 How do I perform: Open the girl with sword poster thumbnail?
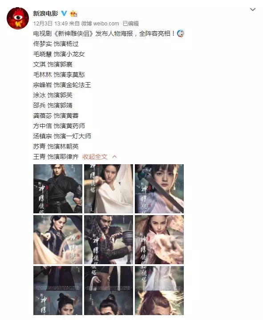pos(159,189)
